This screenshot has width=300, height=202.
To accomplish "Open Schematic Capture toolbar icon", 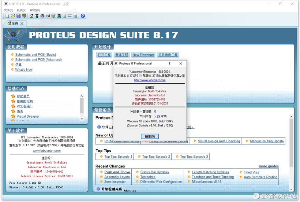I will pos(37,16).
